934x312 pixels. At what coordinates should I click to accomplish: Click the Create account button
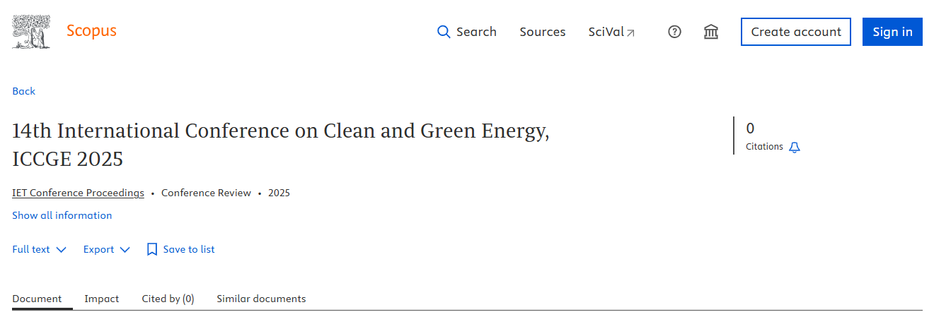click(x=795, y=32)
